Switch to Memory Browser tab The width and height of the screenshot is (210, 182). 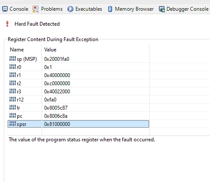tap(131, 9)
